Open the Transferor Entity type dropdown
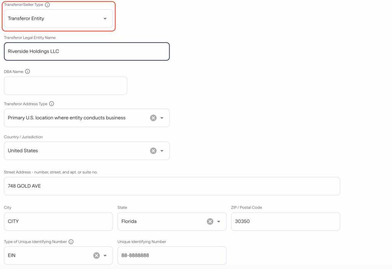The width and height of the screenshot is (392, 269). pyautogui.click(x=105, y=19)
